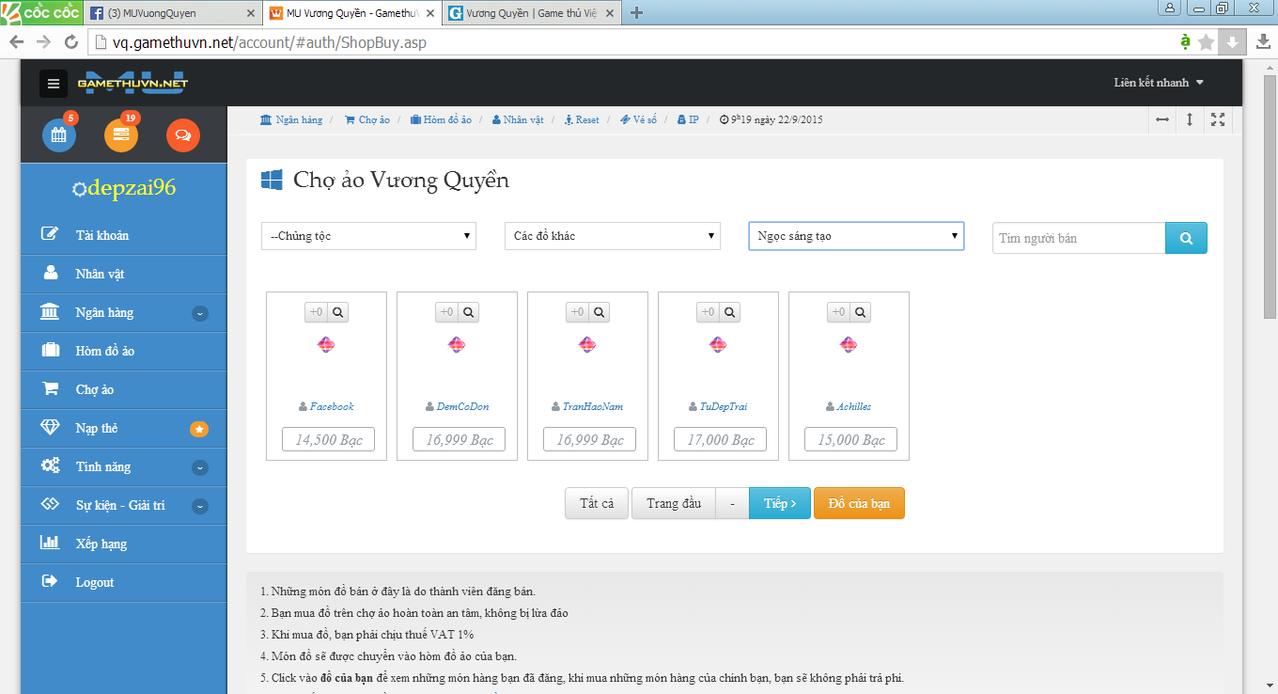The height and width of the screenshot is (694, 1278).
Task: Expand the Ngân hàng sidebar submenu
Action: pos(200,313)
